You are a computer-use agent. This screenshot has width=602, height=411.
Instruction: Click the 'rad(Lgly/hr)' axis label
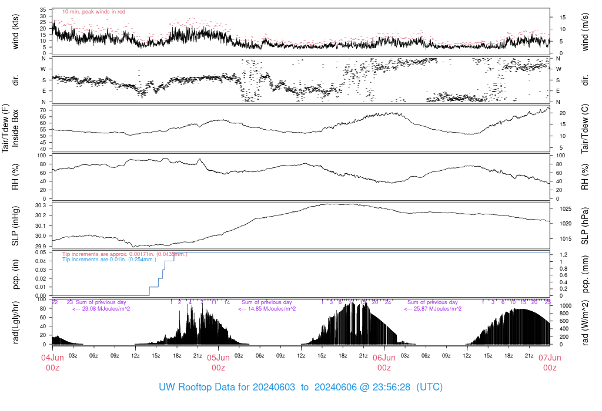tap(15, 322)
